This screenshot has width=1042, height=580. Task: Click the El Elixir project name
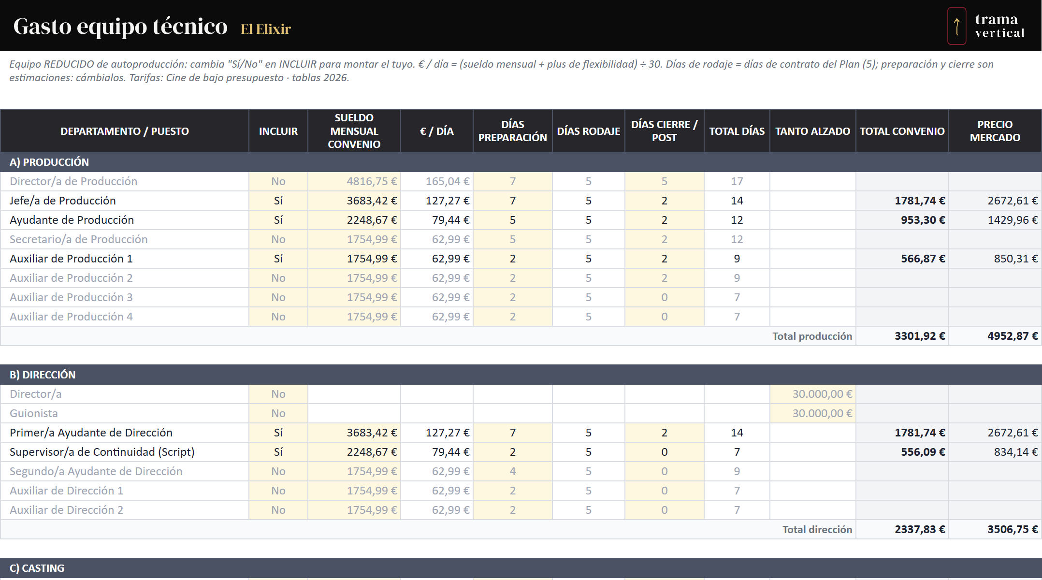[266, 29]
